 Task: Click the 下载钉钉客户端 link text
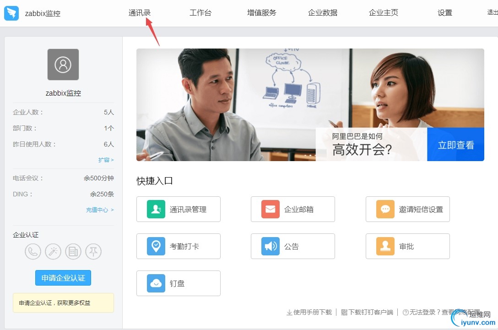(371, 313)
